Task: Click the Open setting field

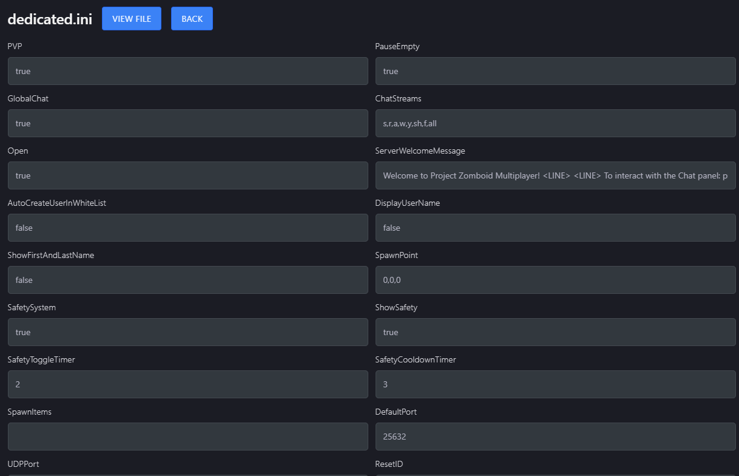Action: pyautogui.click(x=187, y=175)
